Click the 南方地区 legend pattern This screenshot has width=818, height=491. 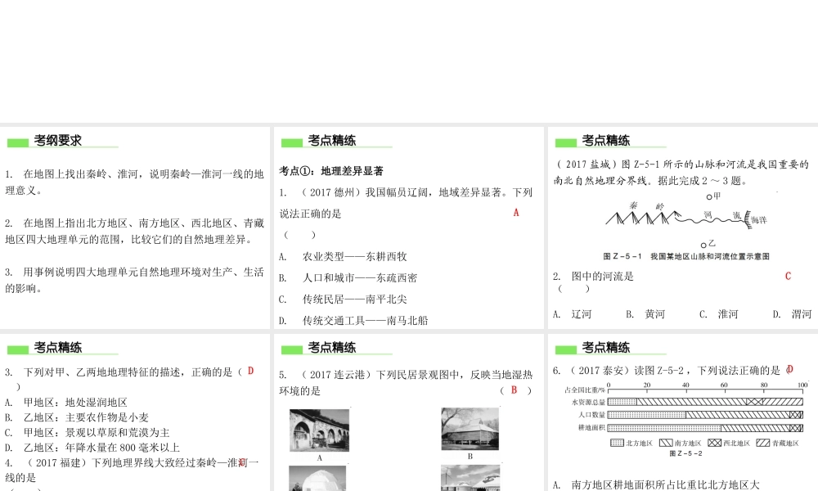pos(666,443)
